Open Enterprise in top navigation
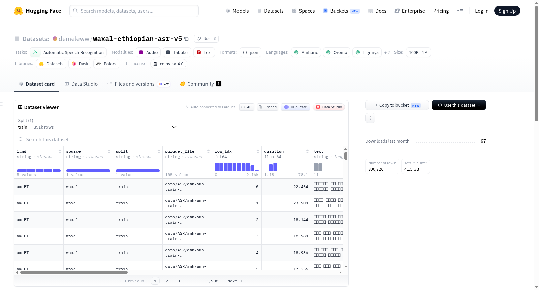The width and height of the screenshot is (539, 290). click(410, 11)
